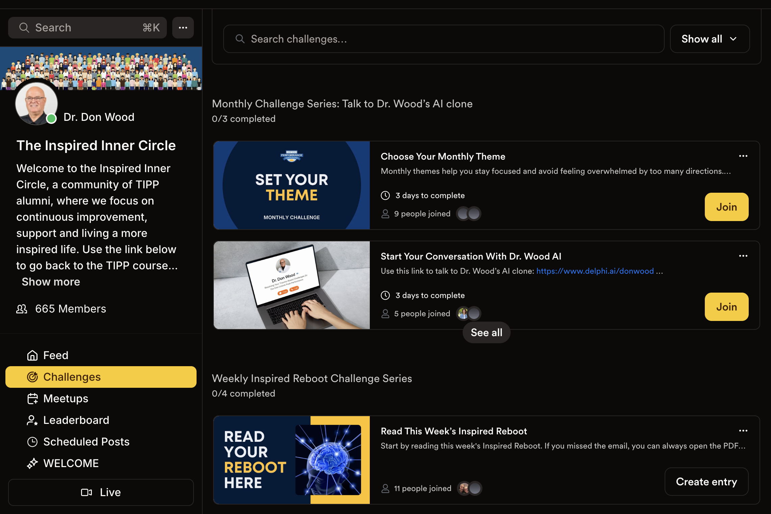Viewport: 771px width, 514px height.
Task: Expand community description with Show more
Action: [x=51, y=282]
